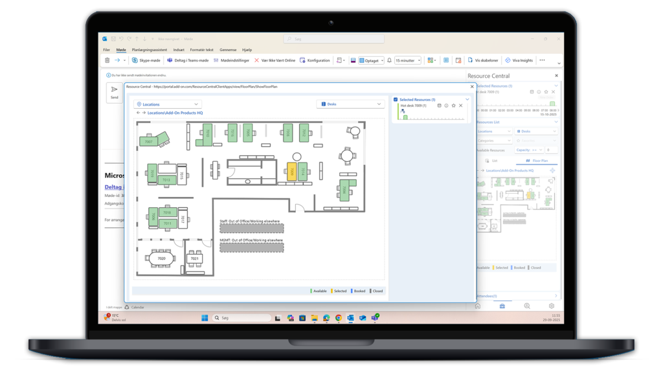663x373 pixels.
Task: Open Chrome from the Windows taskbar
Action: click(338, 318)
